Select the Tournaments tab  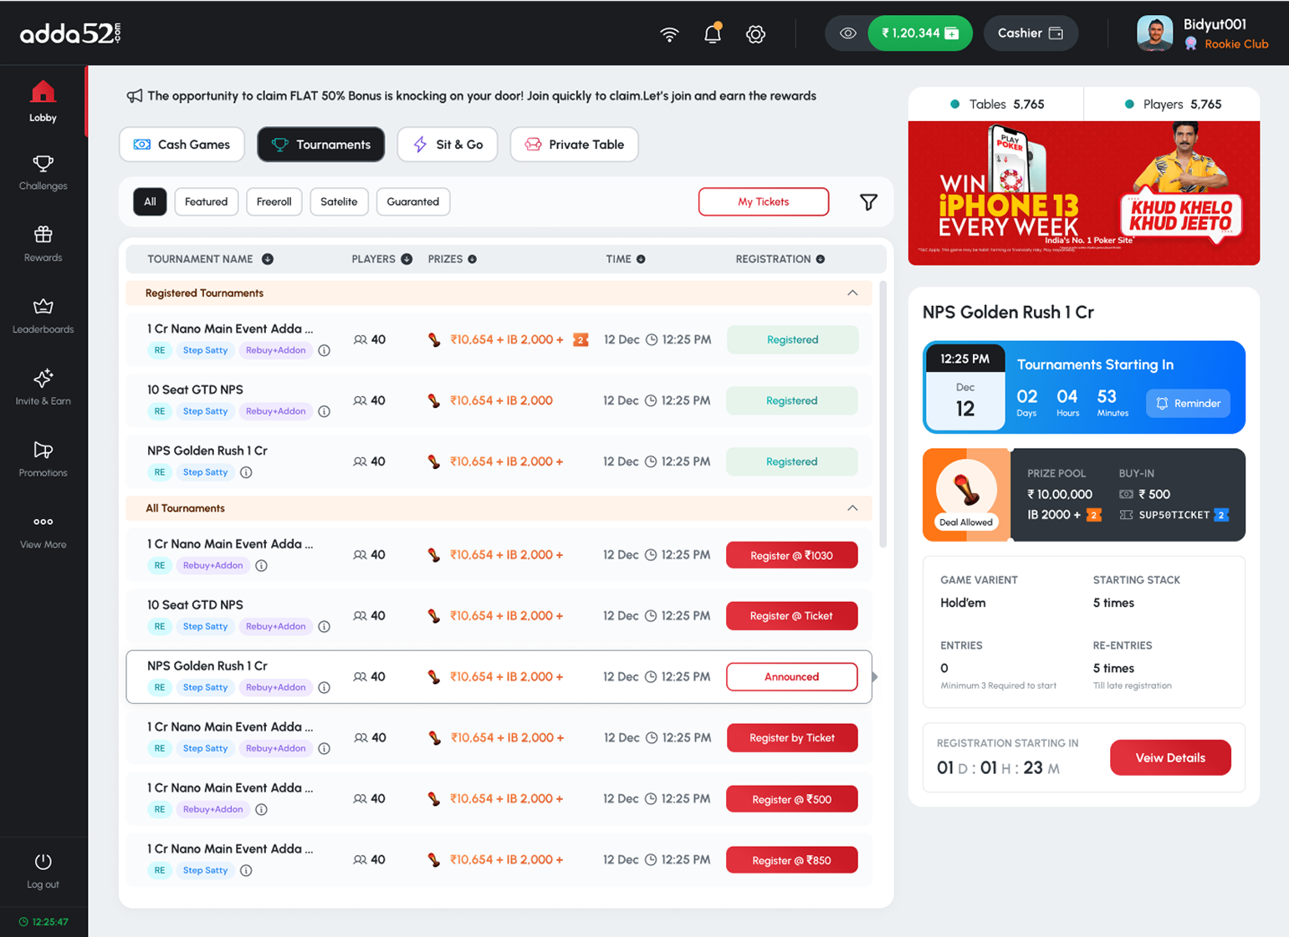[321, 145]
